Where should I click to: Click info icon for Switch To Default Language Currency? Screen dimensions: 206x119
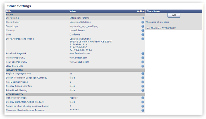click(143, 78)
